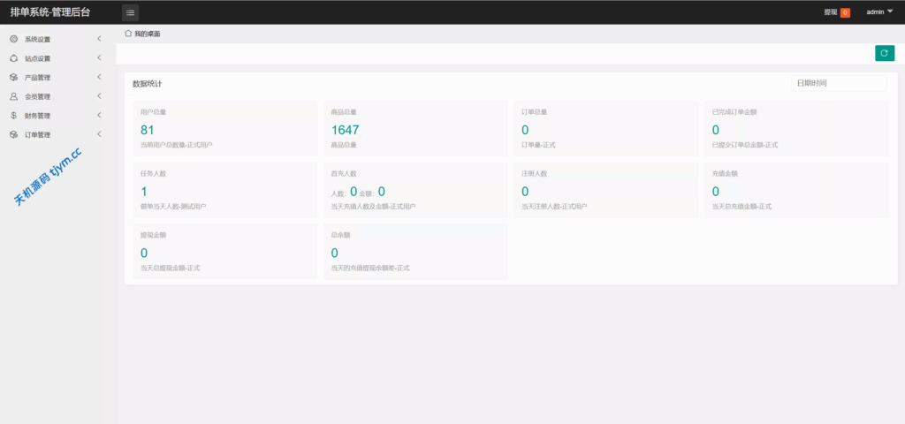This screenshot has height=424, width=905.
Task: Click the 系统设置 gear icon
Action: [13, 39]
